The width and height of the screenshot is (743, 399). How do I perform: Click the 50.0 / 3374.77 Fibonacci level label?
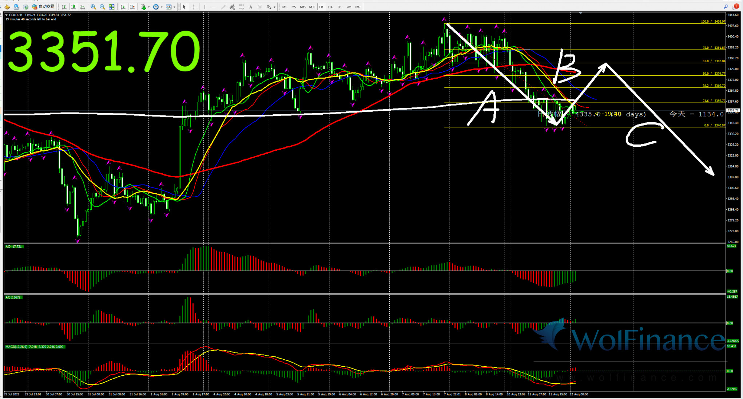click(714, 74)
